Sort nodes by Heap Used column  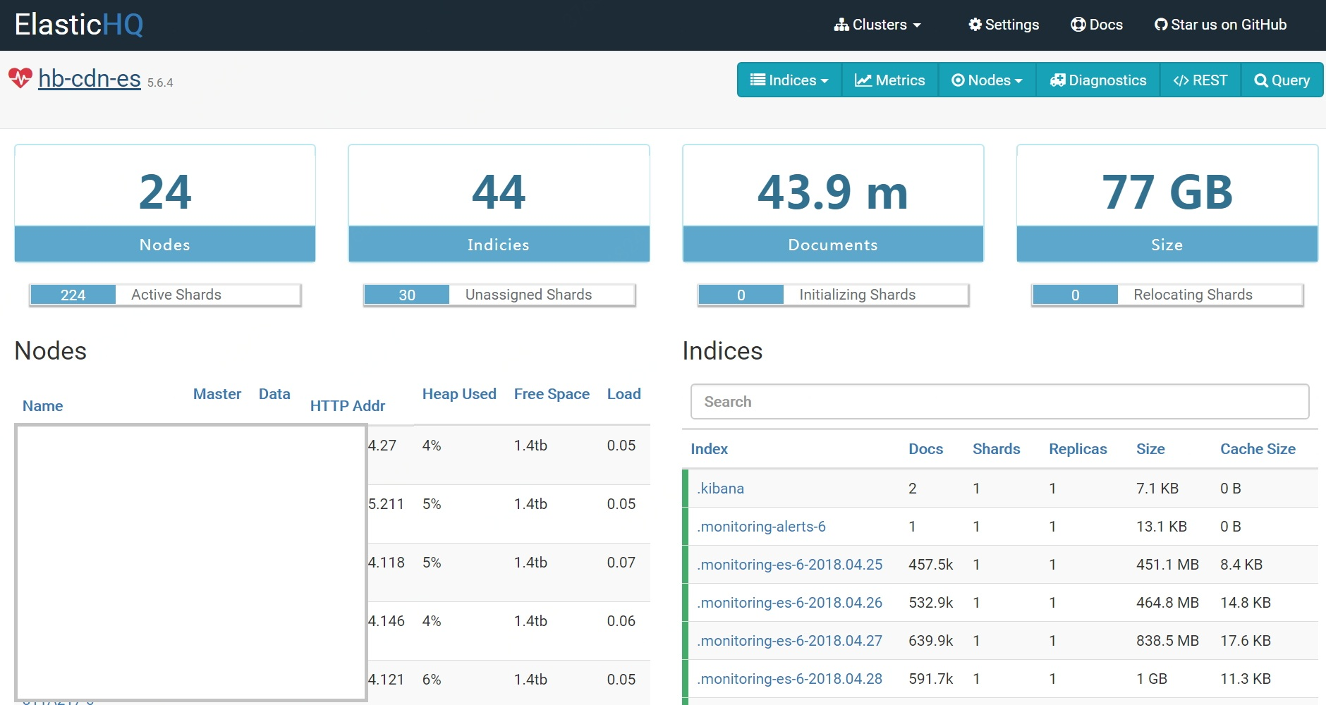coord(458,394)
